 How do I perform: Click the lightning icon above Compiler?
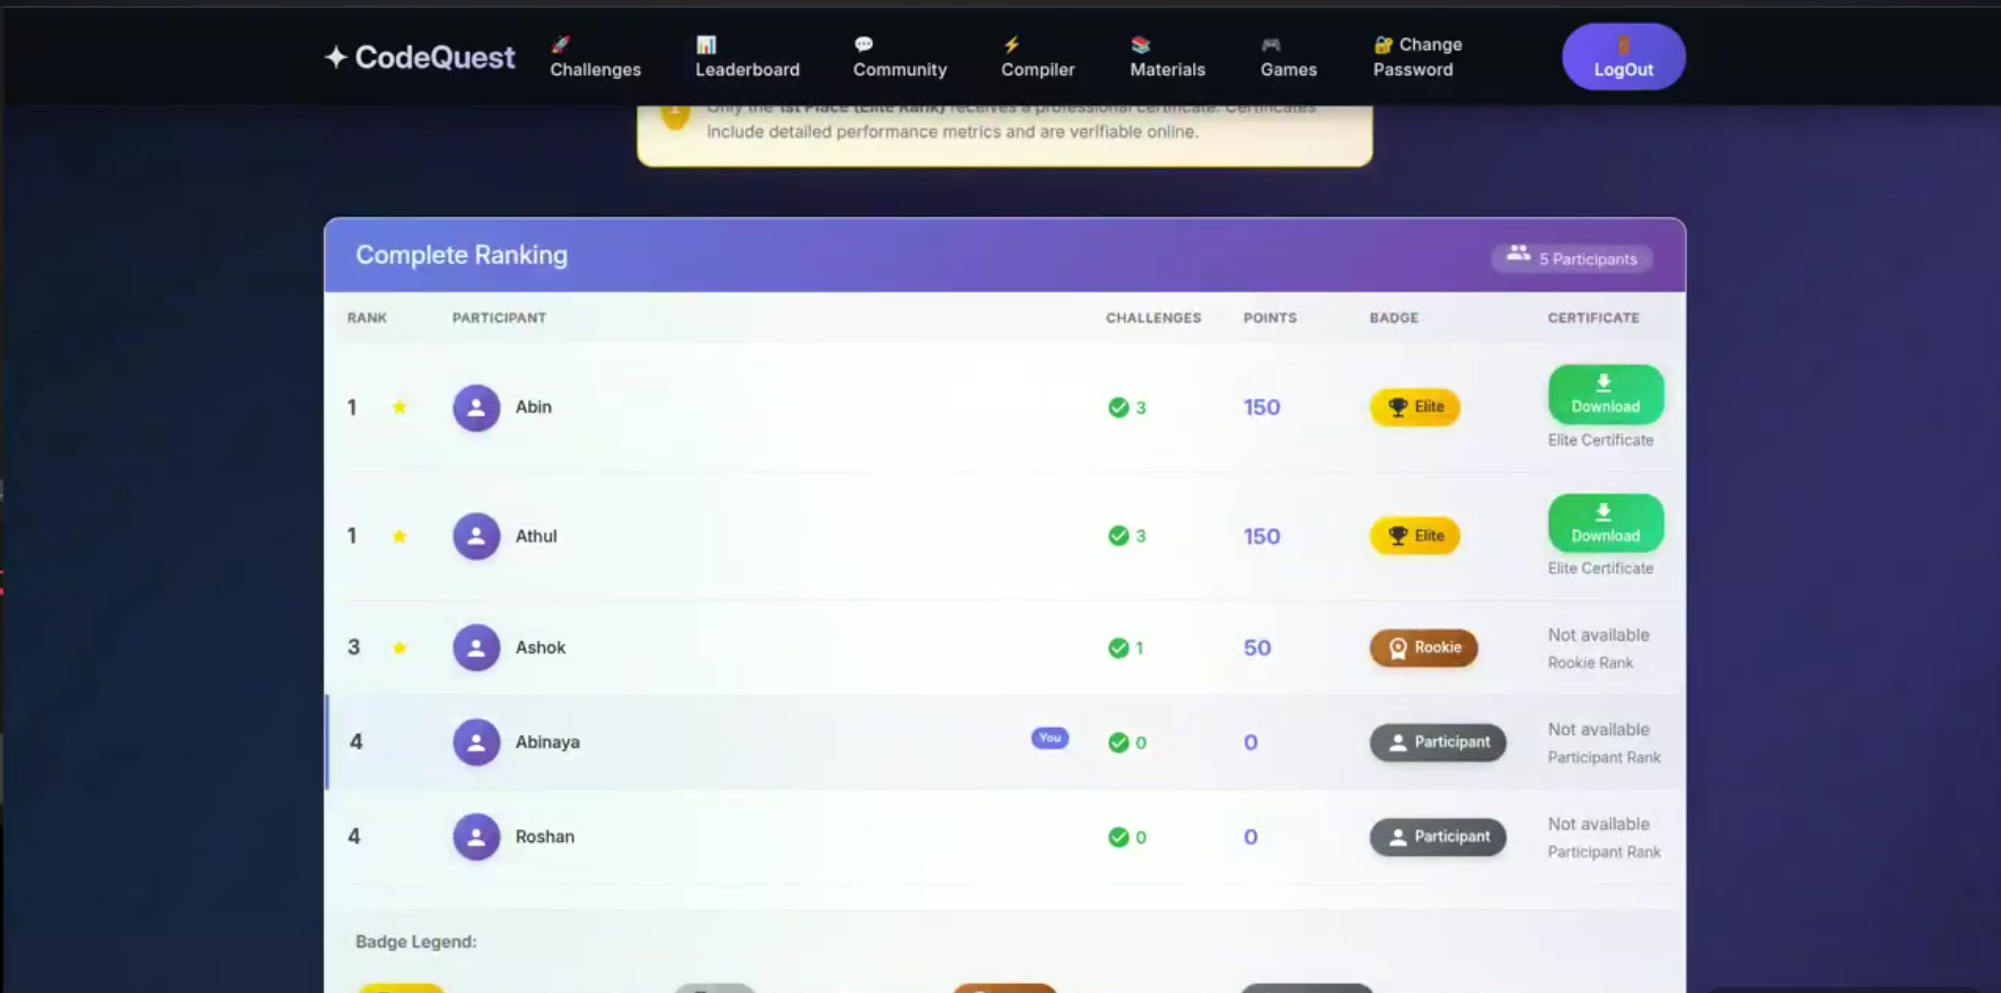(x=1011, y=44)
